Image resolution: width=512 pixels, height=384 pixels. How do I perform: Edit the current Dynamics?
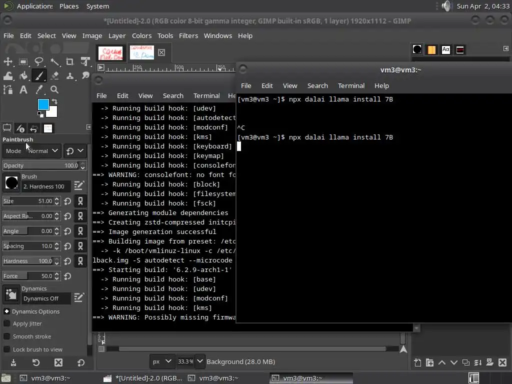coord(79,297)
